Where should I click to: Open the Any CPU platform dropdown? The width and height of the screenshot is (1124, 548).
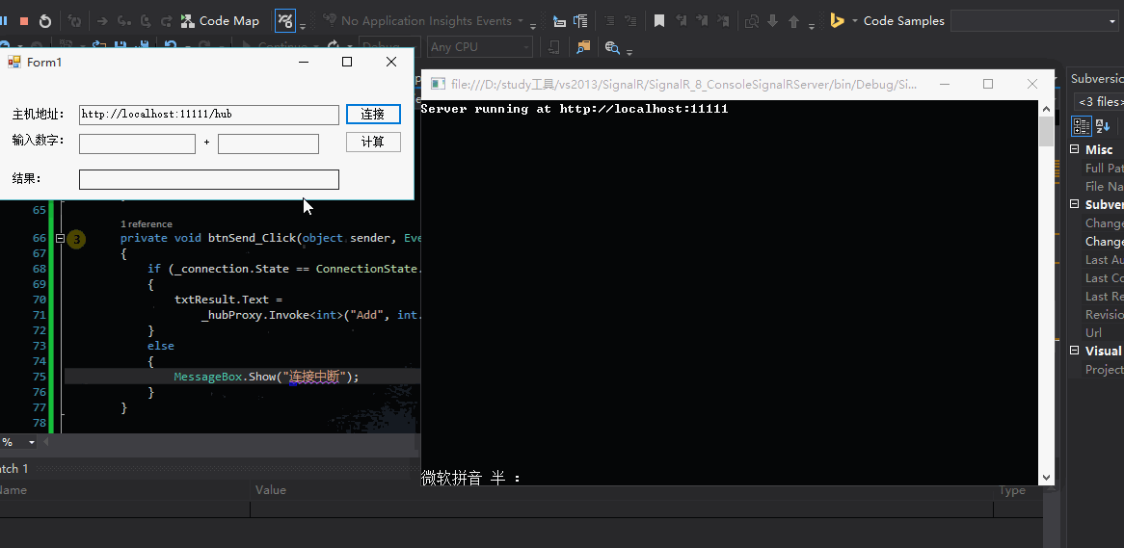coord(525,46)
